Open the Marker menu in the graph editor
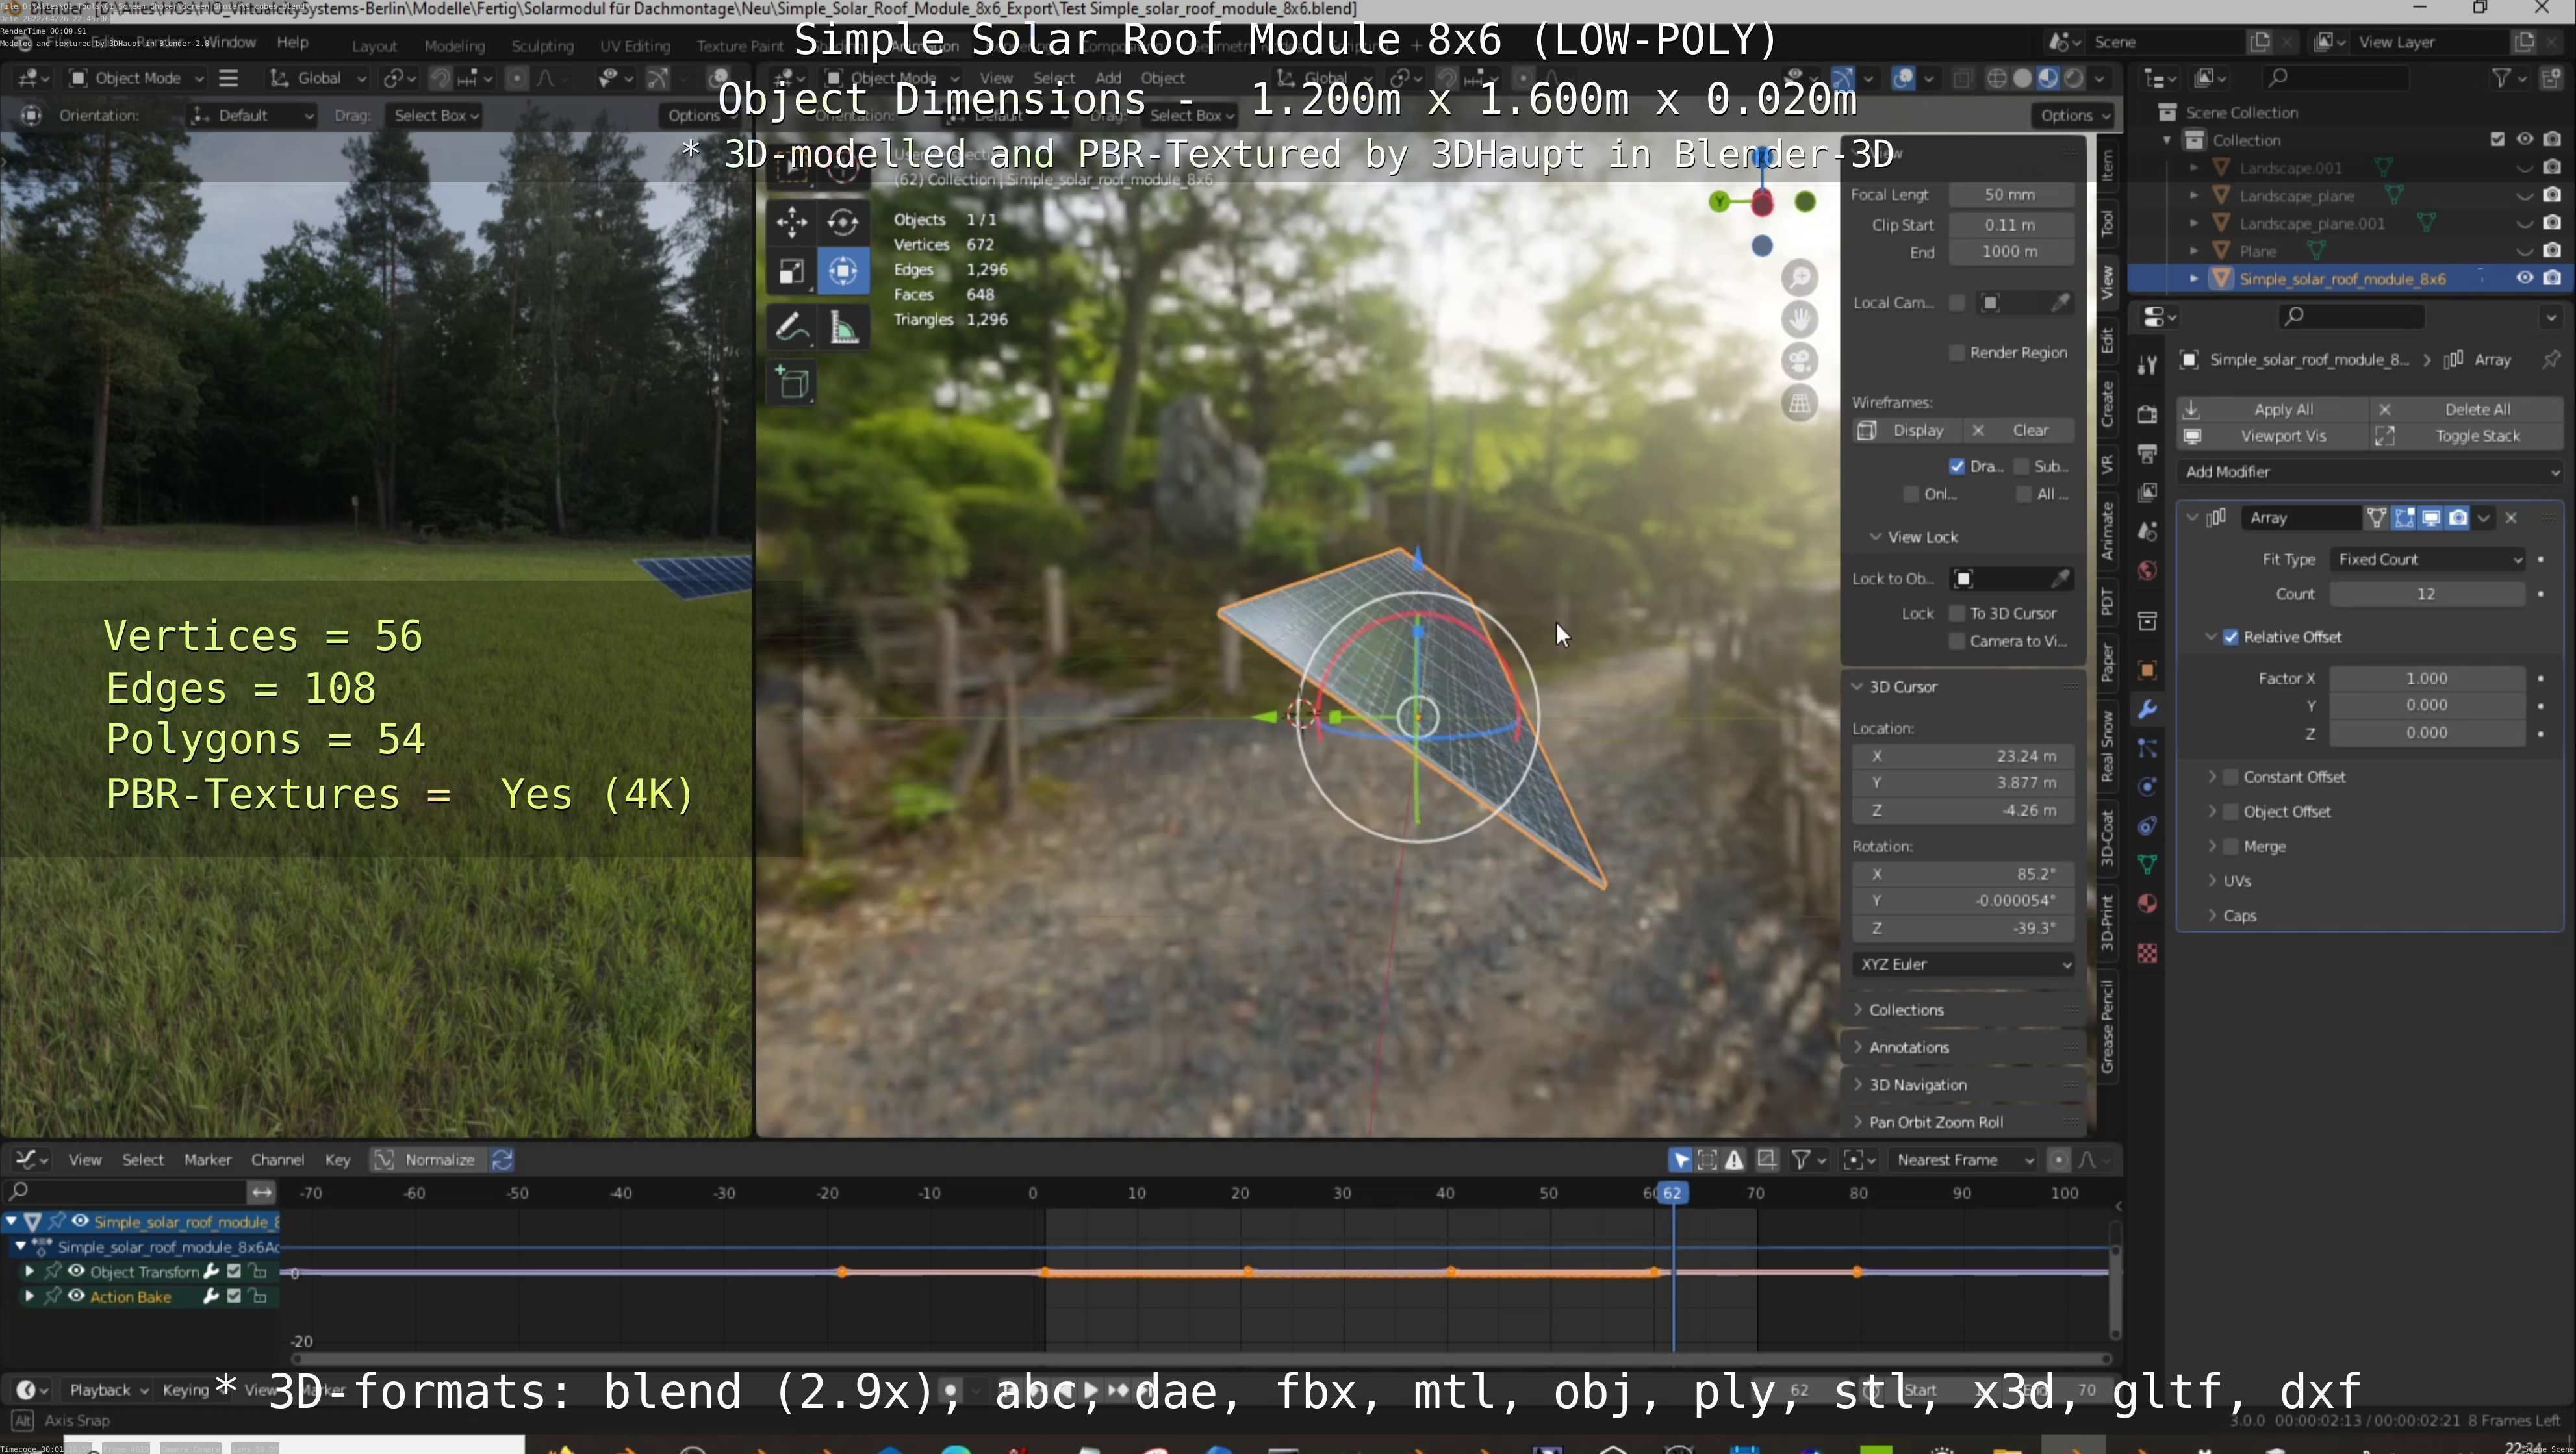The height and width of the screenshot is (1454, 2576). click(x=207, y=1160)
